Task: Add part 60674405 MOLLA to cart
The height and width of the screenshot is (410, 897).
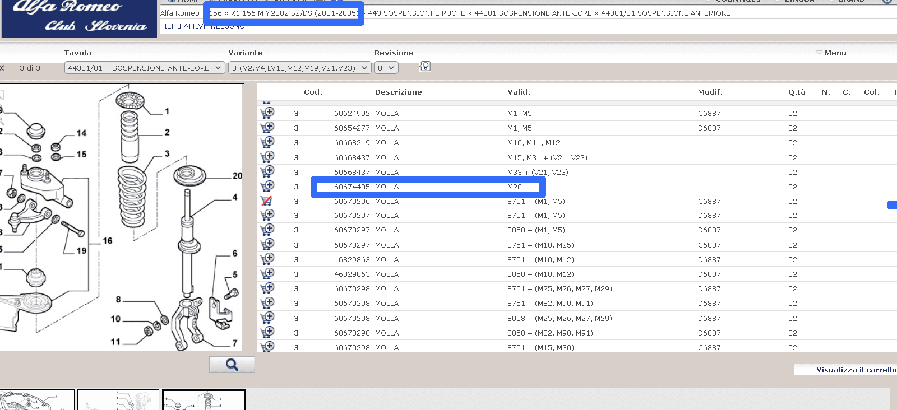Action: click(267, 187)
